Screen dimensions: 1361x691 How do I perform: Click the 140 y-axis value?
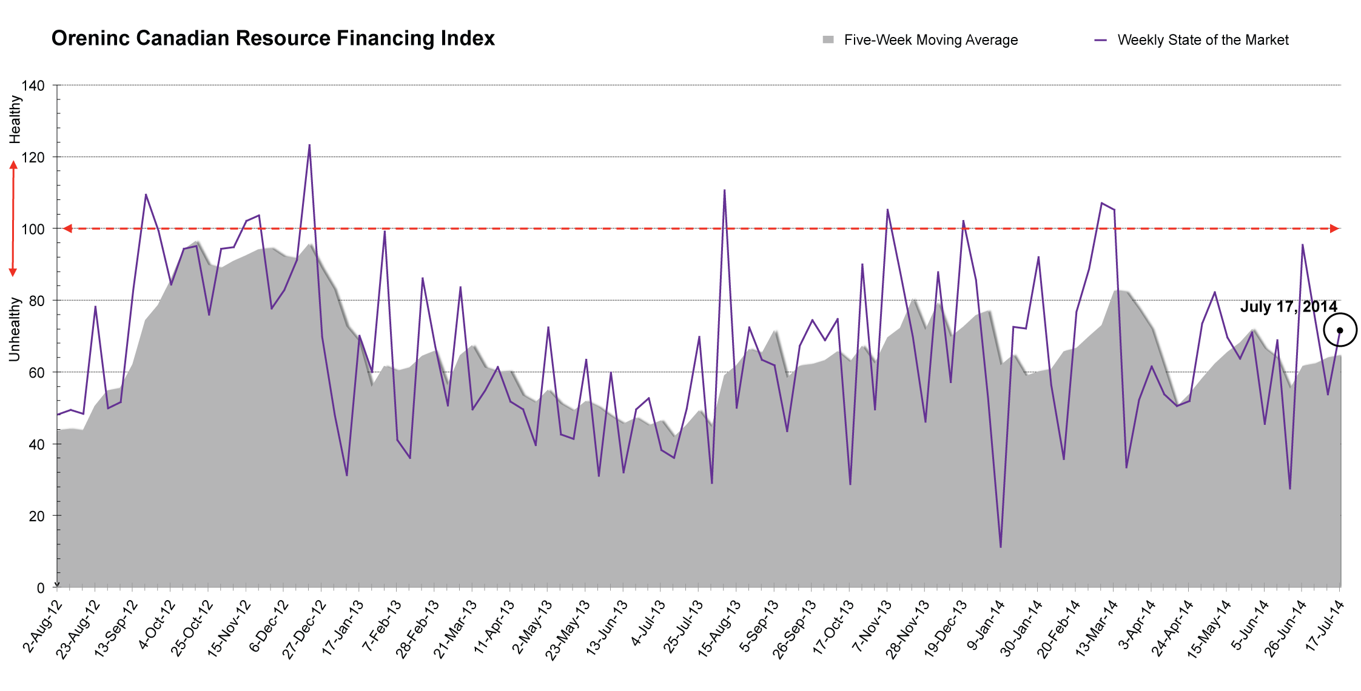click(33, 85)
